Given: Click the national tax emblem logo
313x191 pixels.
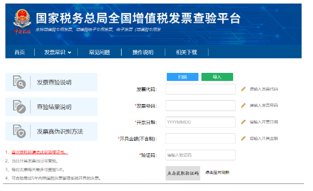Looking at the screenshot, I should tap(22, 22).
